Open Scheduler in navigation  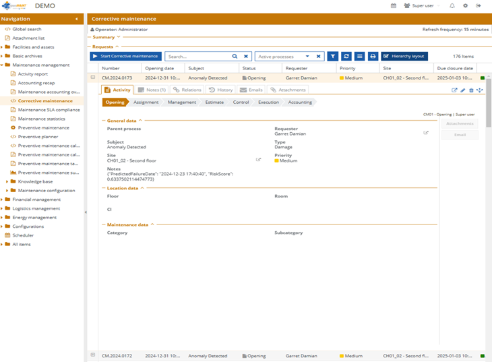click(23, 235)
